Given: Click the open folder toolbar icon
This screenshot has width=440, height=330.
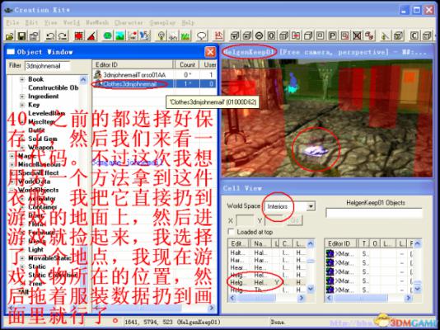Looking at the screenshot, I should [10, 36].
